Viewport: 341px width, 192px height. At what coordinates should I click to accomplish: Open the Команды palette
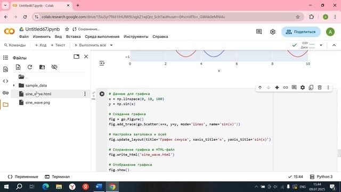coord(15,45)
